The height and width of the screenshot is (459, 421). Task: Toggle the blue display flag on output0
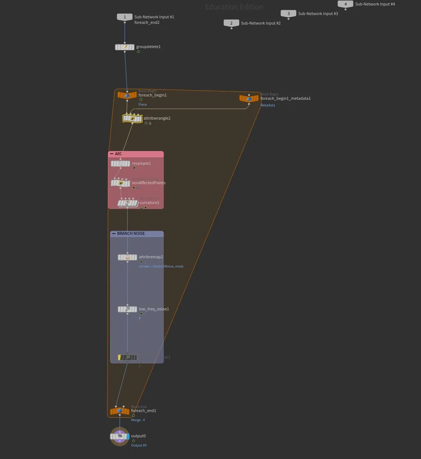point(127,436)
